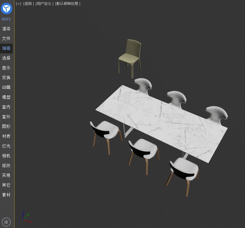Open the 室内 menu
The width and height of the screenshot is (245, 228).
click(x=6, y=107)
